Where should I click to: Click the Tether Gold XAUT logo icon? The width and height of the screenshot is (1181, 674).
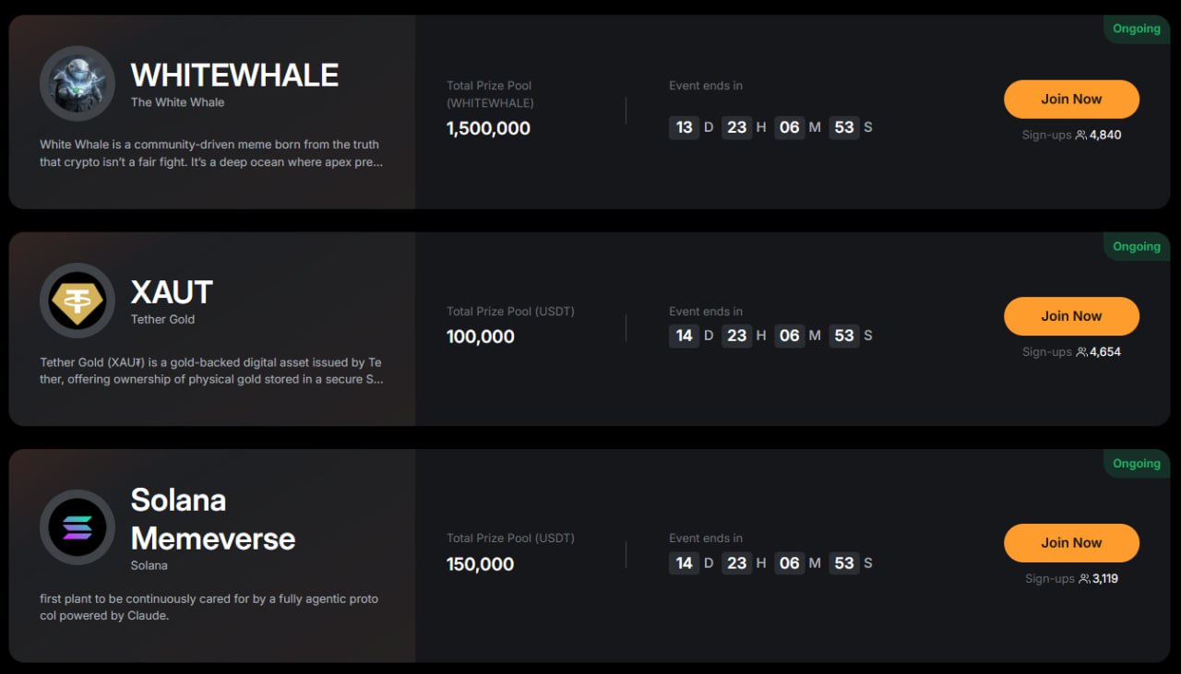(78, 301)
